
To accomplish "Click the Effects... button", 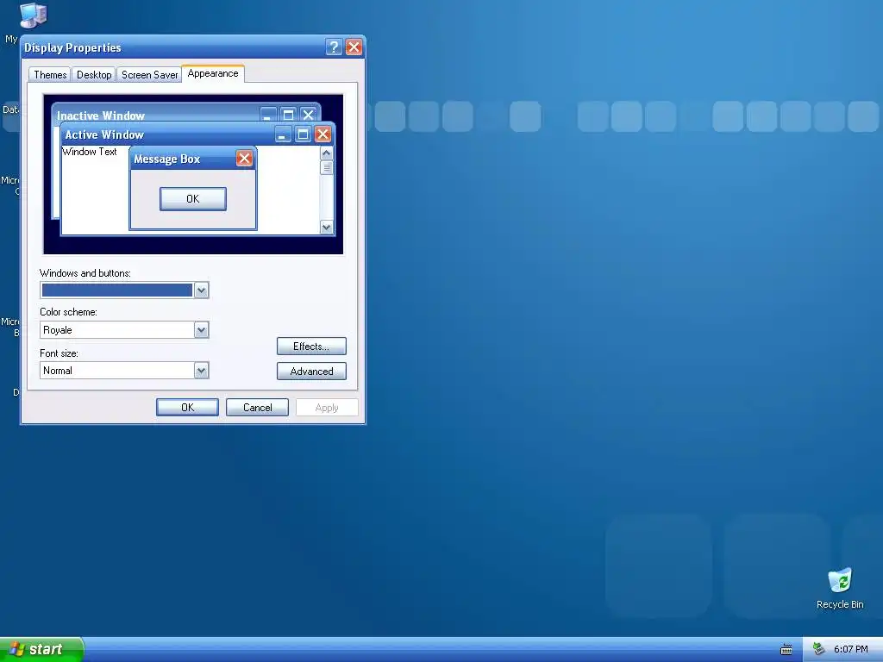I will point(311,347).
